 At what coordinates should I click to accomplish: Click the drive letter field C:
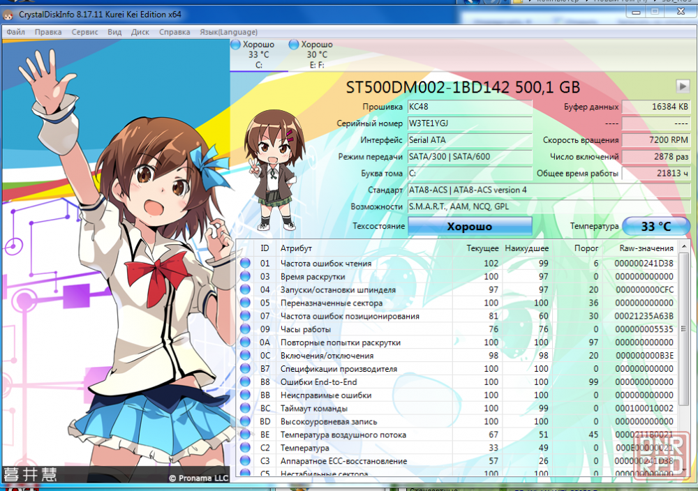pyautogui.click(x=470, y=174)
